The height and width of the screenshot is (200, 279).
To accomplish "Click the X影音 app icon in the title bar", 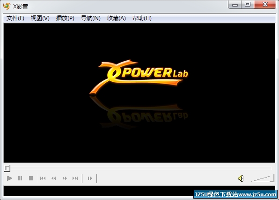I will click(7, 6).
